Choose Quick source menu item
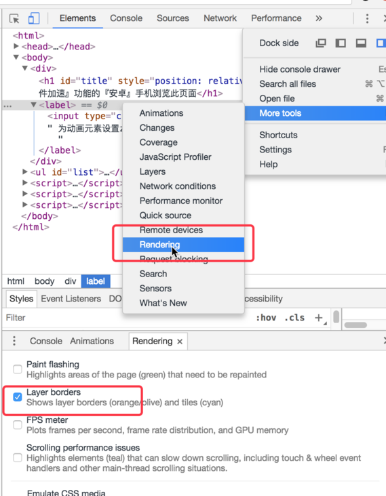The width and height of the screenshot is (386, 496). (183, 215)
